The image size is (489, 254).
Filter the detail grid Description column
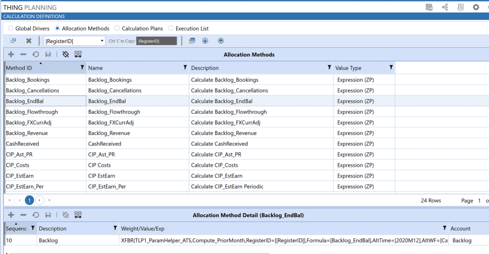(115, 228)
